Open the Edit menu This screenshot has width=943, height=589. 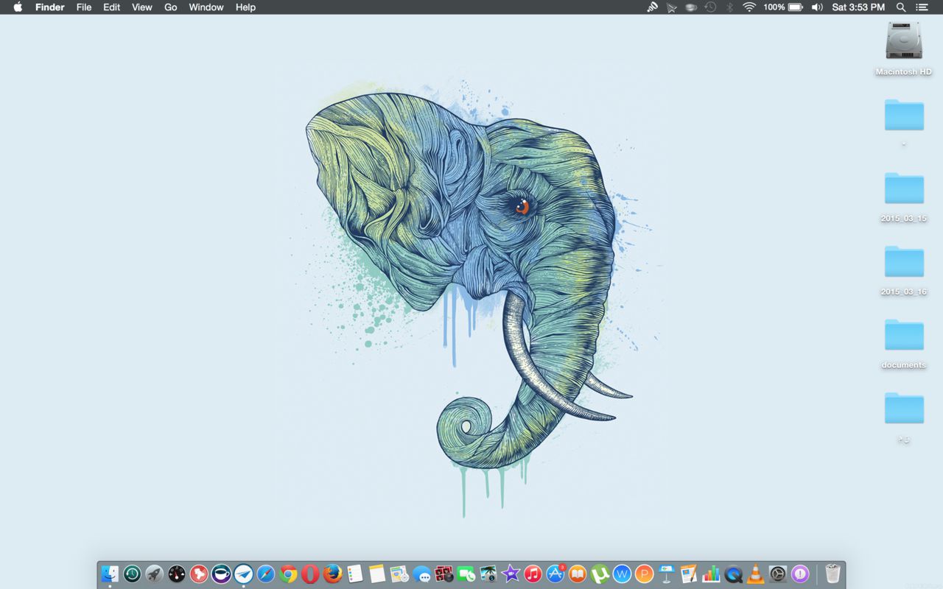tap(112, 7)
